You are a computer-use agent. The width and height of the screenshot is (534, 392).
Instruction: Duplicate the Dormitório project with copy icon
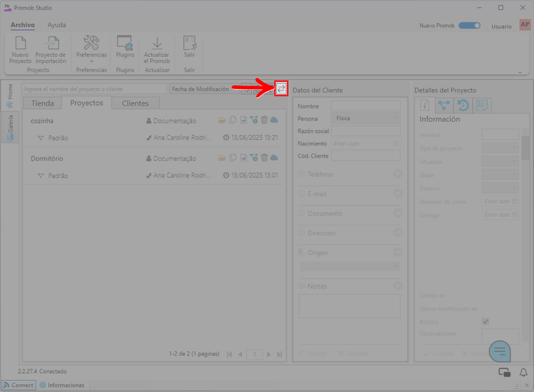pos(233,157)
